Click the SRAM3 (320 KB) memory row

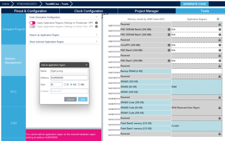pos(146,82)
